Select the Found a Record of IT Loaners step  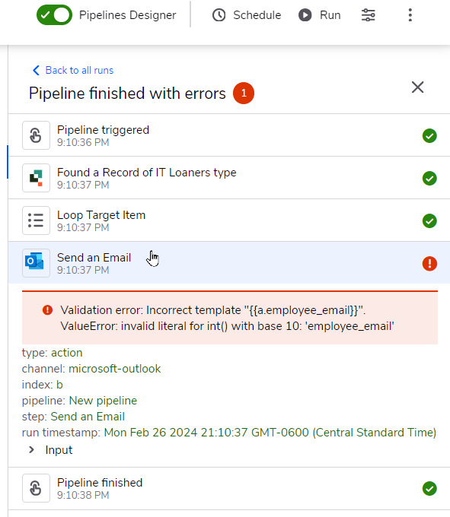[x=229, y=178]
